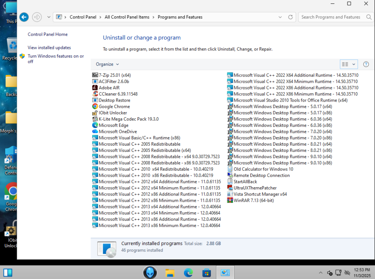Show hidden system tray icons

[x=321, y=273]
